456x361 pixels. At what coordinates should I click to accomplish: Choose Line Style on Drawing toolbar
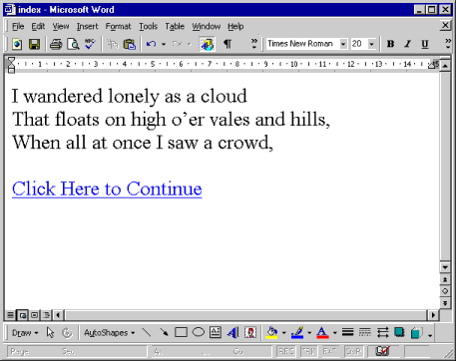click(348, 333)
